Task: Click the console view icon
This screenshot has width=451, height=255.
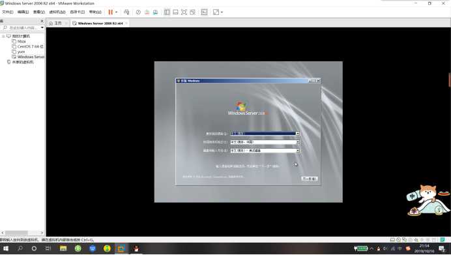Action: (204, 12)
